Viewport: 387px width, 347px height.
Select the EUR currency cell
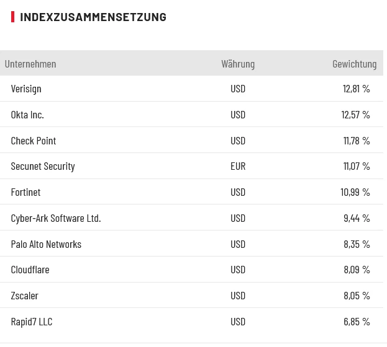pyautogui.click(x=238, y=166)
